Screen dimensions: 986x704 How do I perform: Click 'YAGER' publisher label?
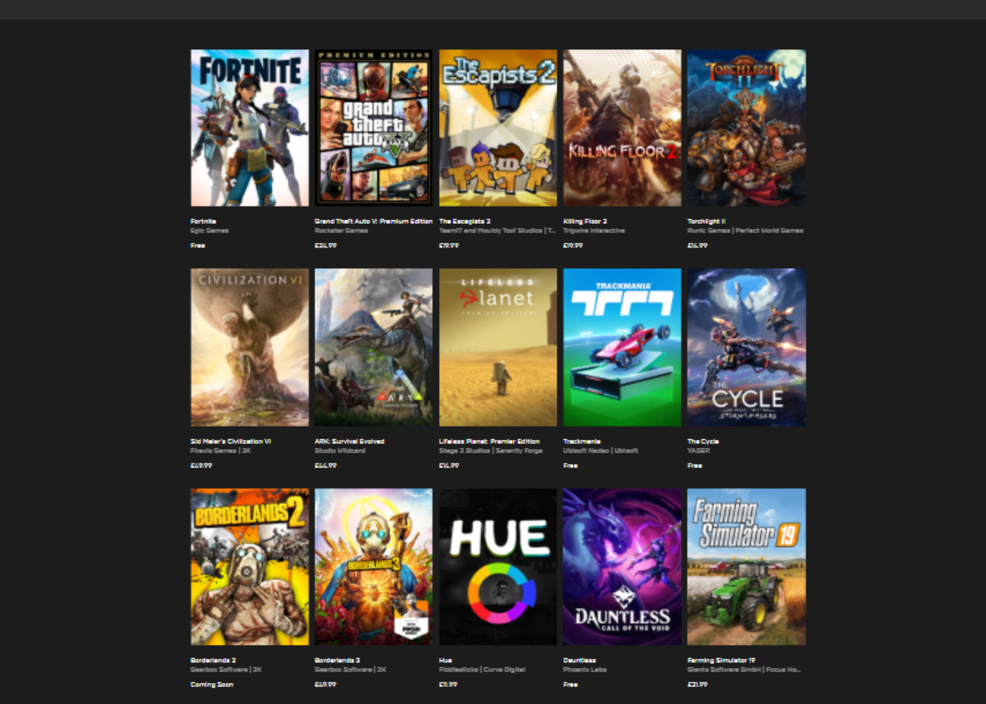click(x=699, y=451)
